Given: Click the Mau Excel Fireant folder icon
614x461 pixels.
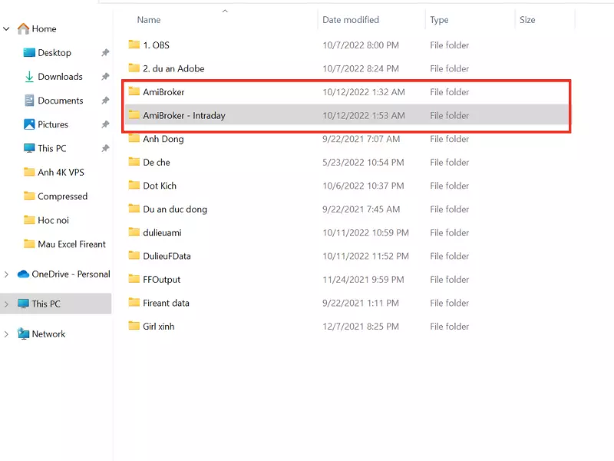Looking at the screenshot, I should (x=29, y=244).
